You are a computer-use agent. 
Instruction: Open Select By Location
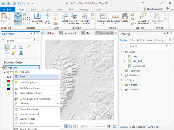pos(85,19)
